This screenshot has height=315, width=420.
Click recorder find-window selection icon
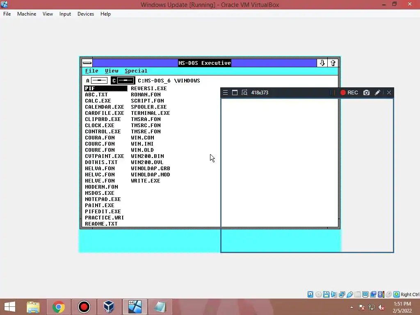(x=244, y=93)
